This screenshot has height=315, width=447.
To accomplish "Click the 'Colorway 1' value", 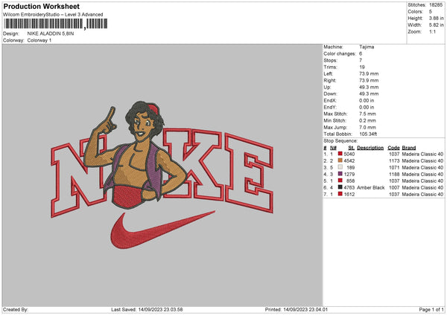I will point(39,40).
